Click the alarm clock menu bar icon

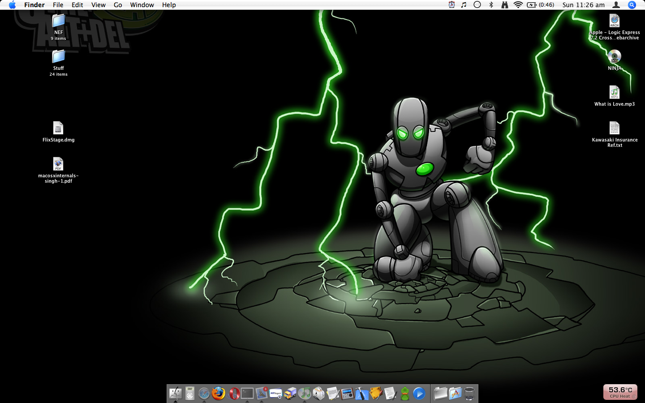451,5
